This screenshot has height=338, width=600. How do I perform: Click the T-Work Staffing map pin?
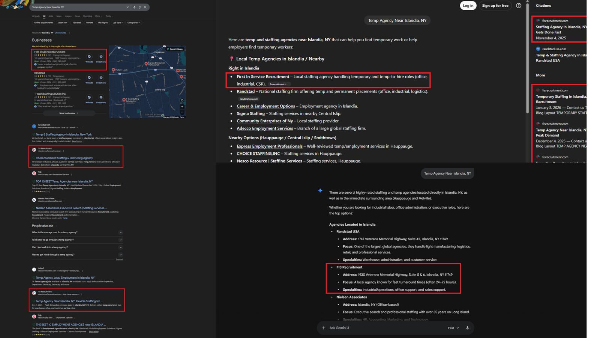(x=124, y=100)
